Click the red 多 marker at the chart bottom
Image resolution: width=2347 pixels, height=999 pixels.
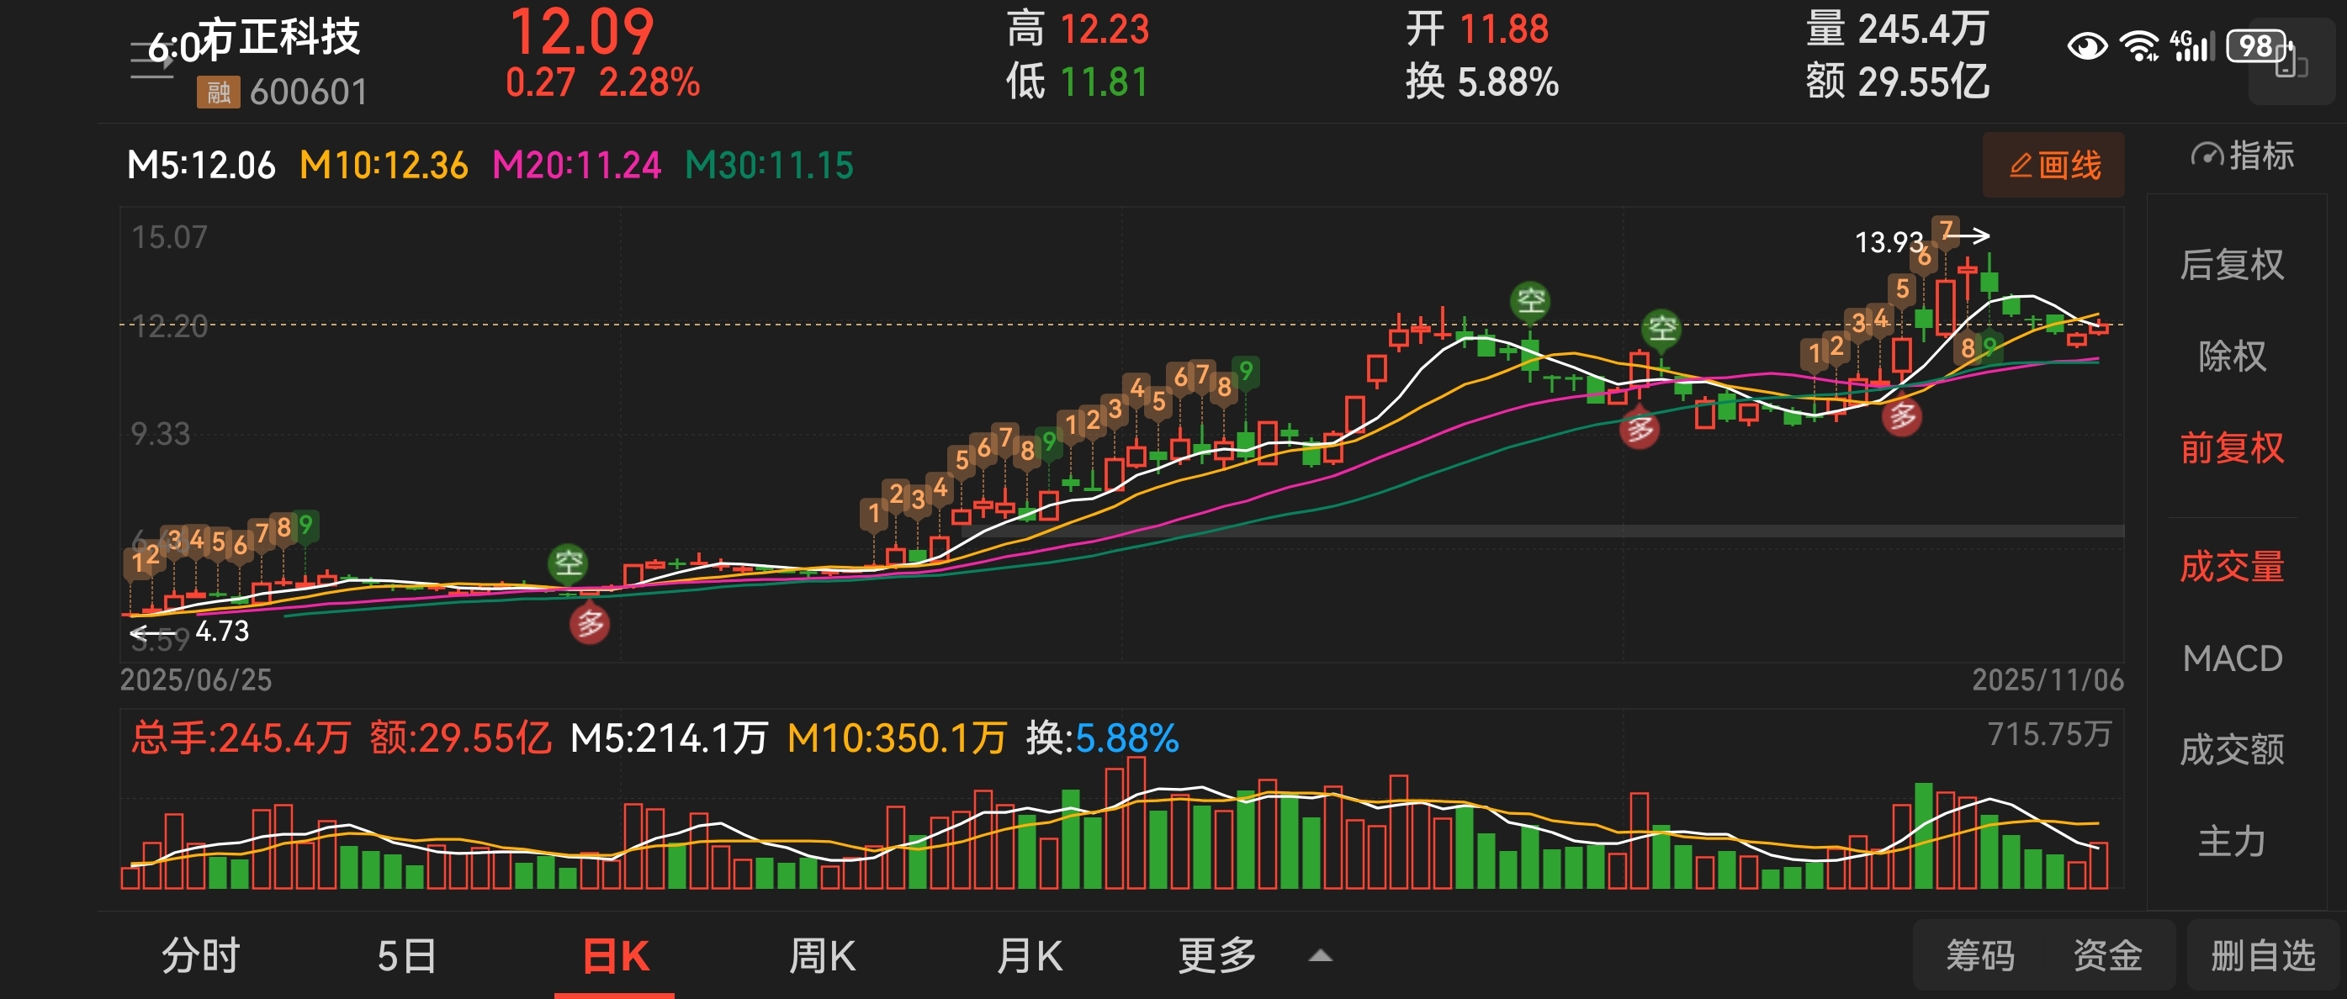590,624
